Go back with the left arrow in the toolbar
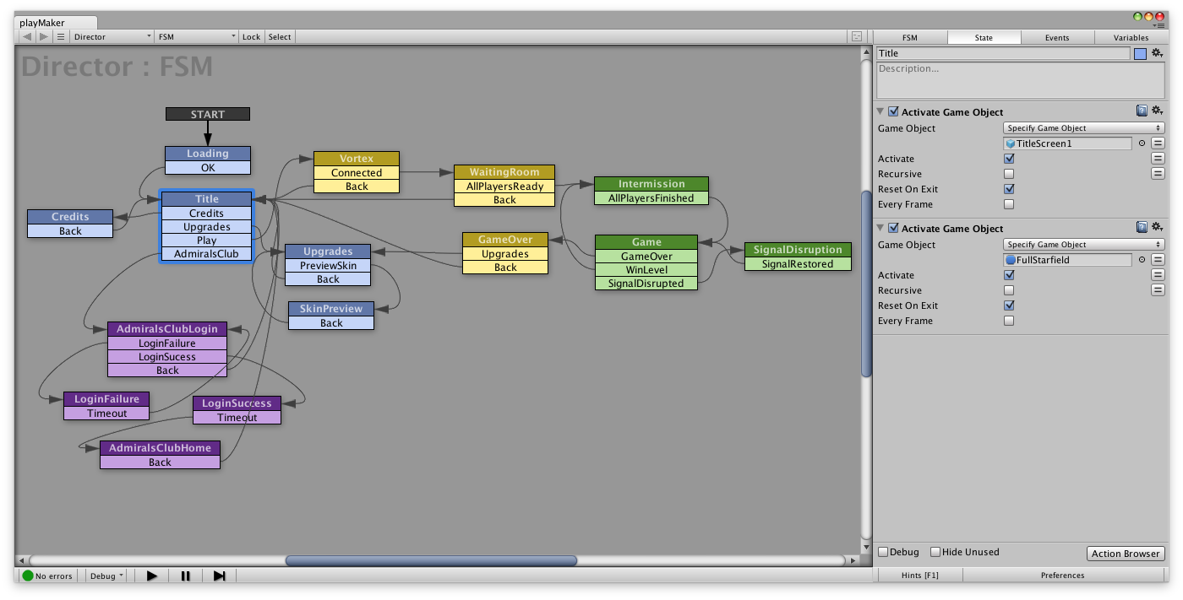 pyautogui.click(x=27, y=37)
